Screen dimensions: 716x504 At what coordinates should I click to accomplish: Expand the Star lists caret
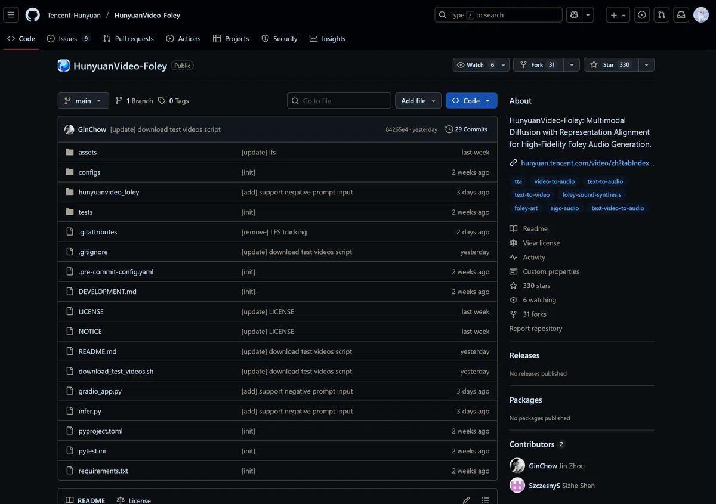click(646, 65)
